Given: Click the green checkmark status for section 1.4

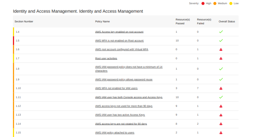Looking at the screenshot, I should pos(221,32).
